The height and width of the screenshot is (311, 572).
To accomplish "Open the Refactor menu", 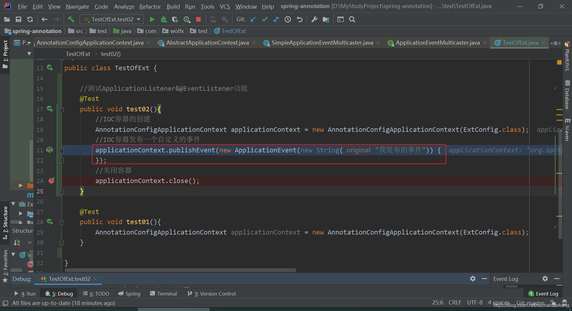I will (150, 6).
